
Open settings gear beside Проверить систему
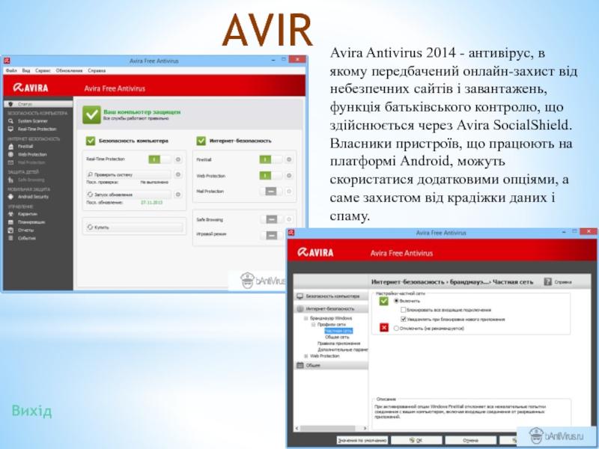(x=177, y=174)
